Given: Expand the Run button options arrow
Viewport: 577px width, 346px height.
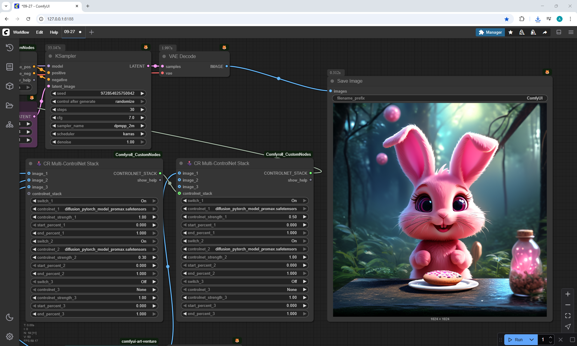Looking at the screenshot, I should [532, 340].
